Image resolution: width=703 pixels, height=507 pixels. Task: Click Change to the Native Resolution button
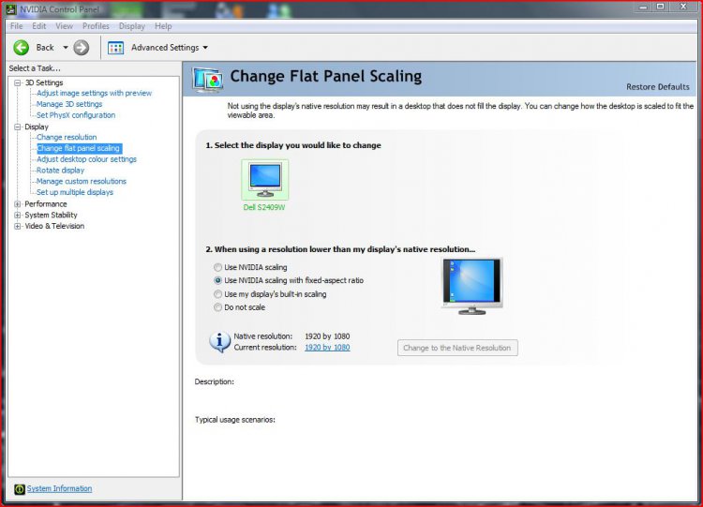(x=457, y=348)
